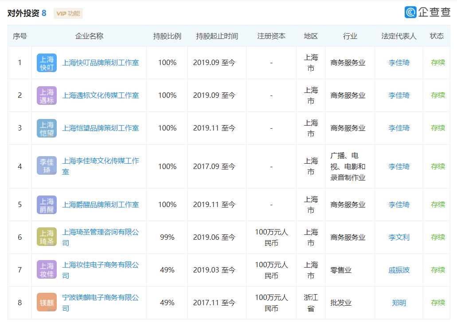Screen dimensions: 457x326
Task: Click the 注册资本 column header
Action: point(271,36)
